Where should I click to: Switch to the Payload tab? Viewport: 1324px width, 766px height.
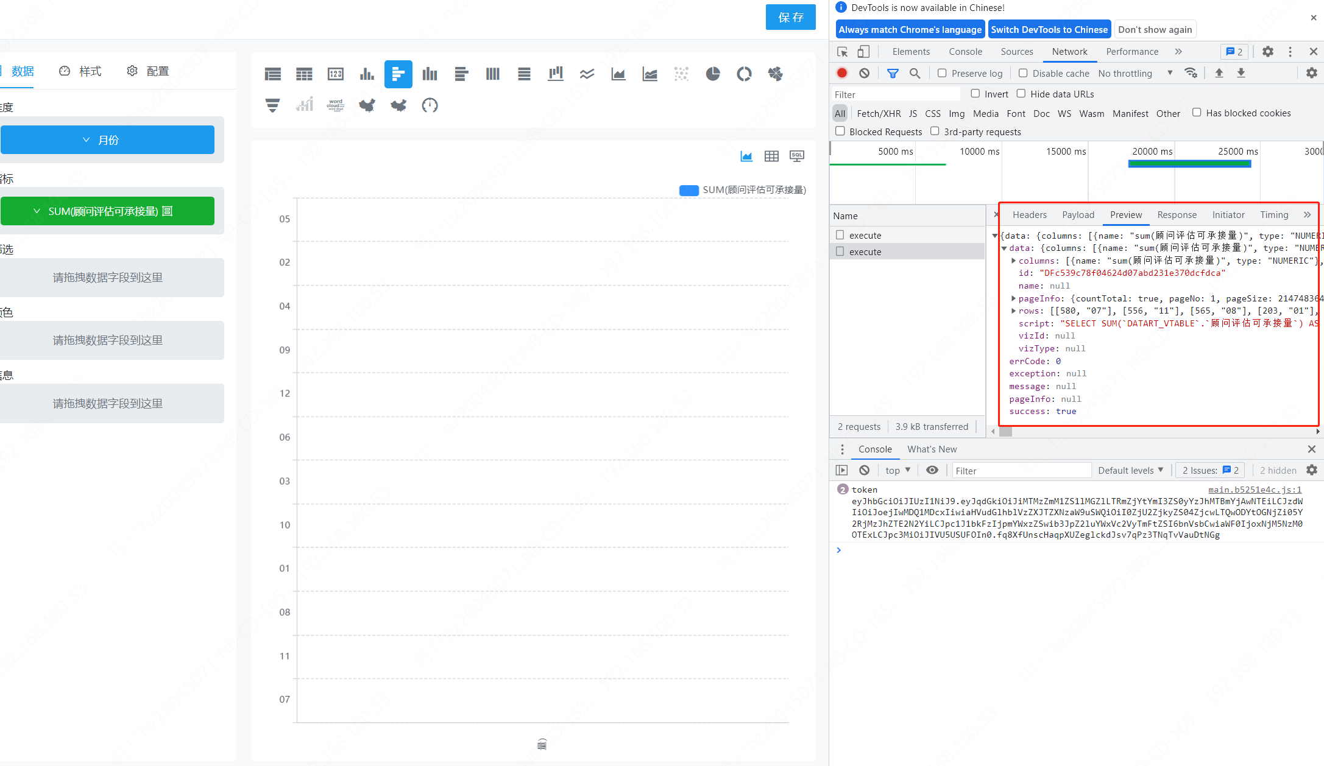1077,214
